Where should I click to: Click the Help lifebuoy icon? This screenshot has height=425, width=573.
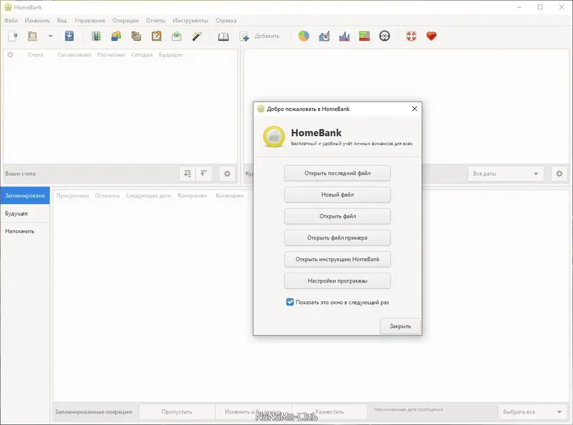tap(411, 36)
